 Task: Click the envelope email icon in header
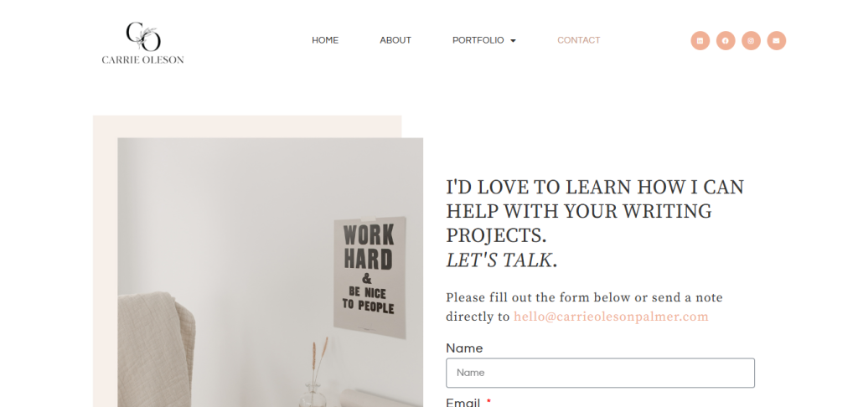(777, 40)
